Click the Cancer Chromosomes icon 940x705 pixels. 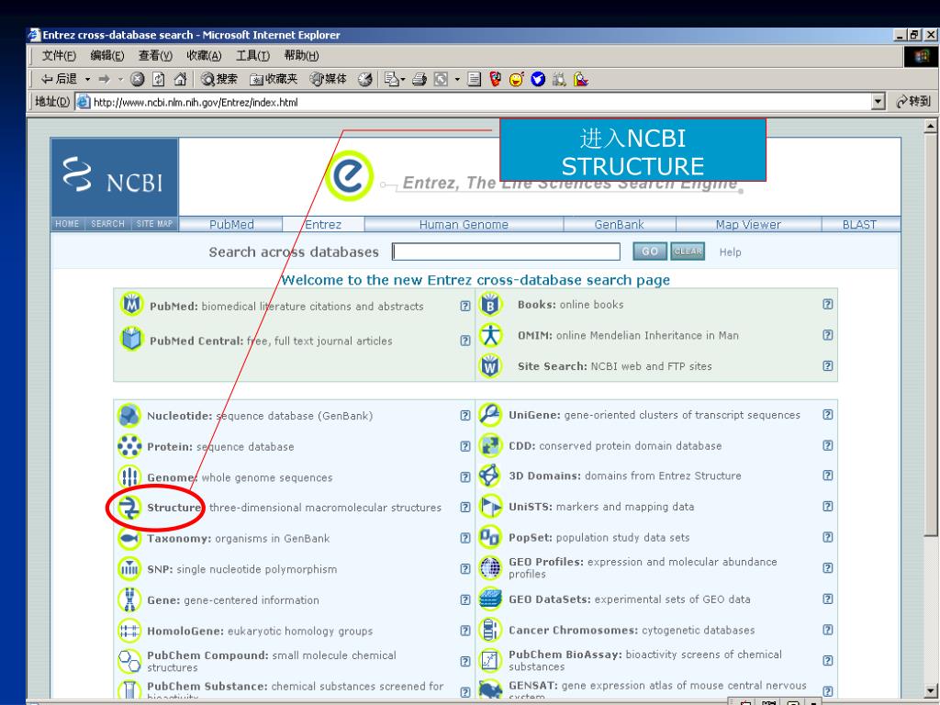coord(490,630)
